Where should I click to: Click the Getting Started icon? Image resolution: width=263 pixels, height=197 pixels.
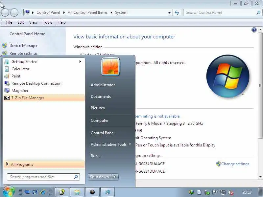pos(7,62)
